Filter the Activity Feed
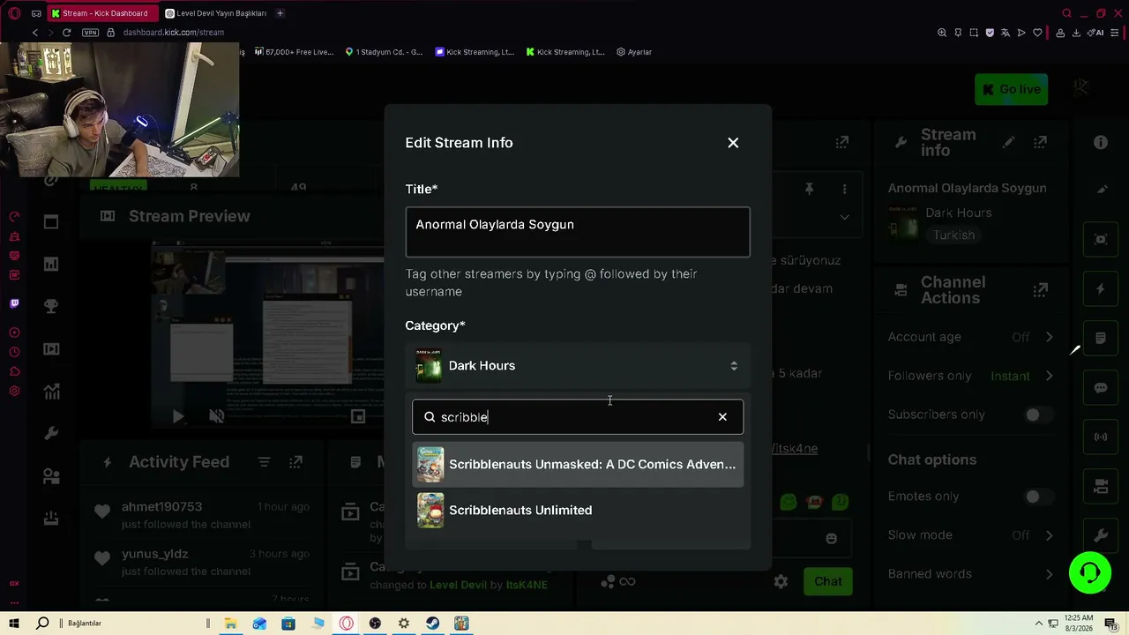The width and height of the screenshot is (1129, 635). point(264,462)
